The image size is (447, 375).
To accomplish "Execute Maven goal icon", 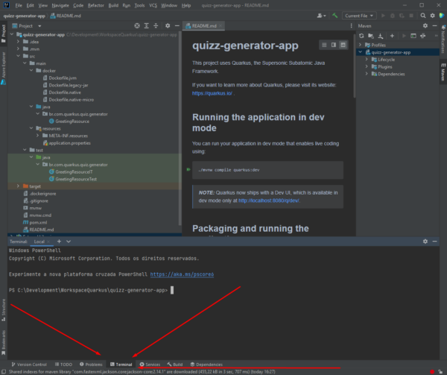I will click(413, 36).
